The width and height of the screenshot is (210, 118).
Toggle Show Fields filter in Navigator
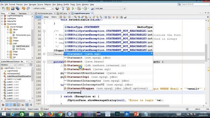[x=7, y=105]
